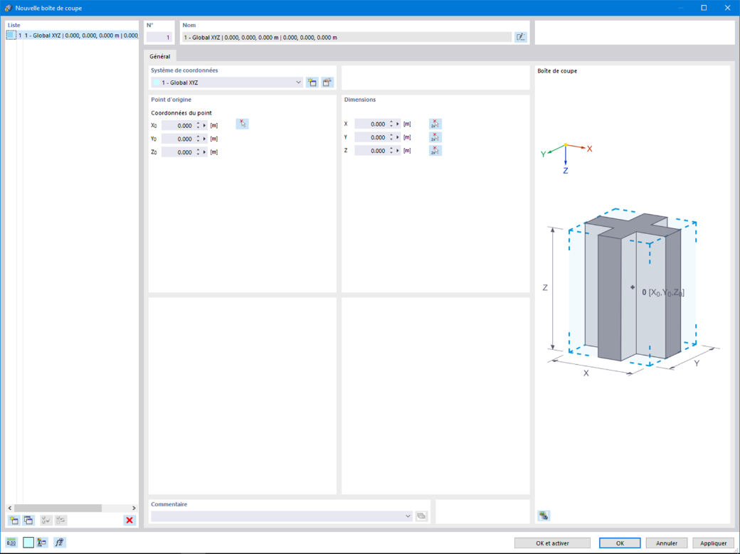Click the color display settings icon beside the swatch
The height and width of the screenshot is (554, 740).
42,543
